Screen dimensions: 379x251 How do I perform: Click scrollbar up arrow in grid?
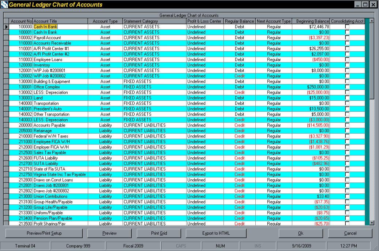pos(372,21)
